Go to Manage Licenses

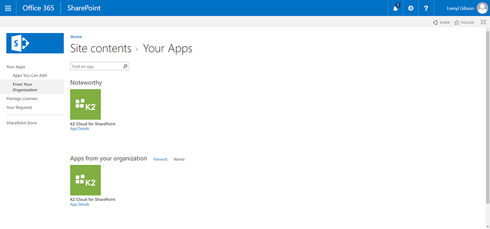coord(22,98)
